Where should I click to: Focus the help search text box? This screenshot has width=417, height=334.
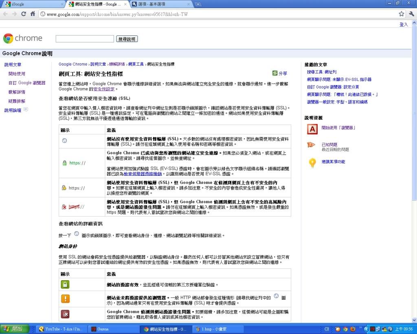(85, 39)
